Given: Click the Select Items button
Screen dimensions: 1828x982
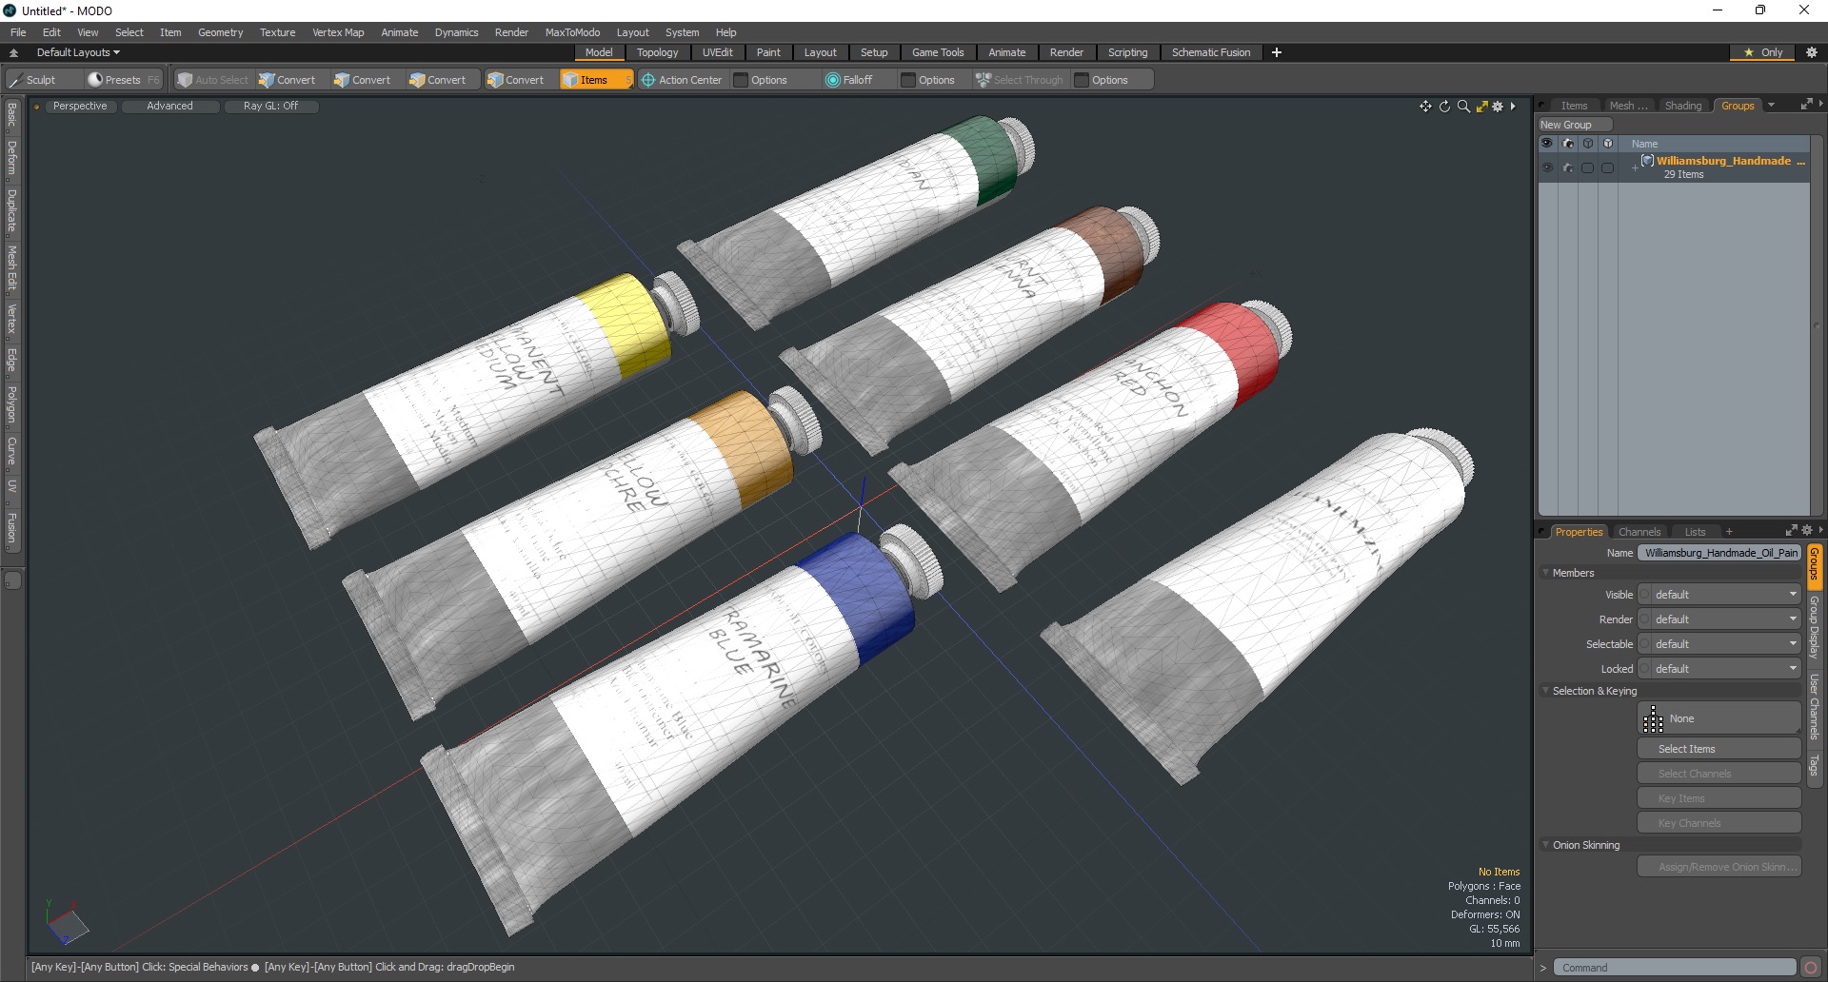Looking at the screenshot, I should tap(1719, 749).
